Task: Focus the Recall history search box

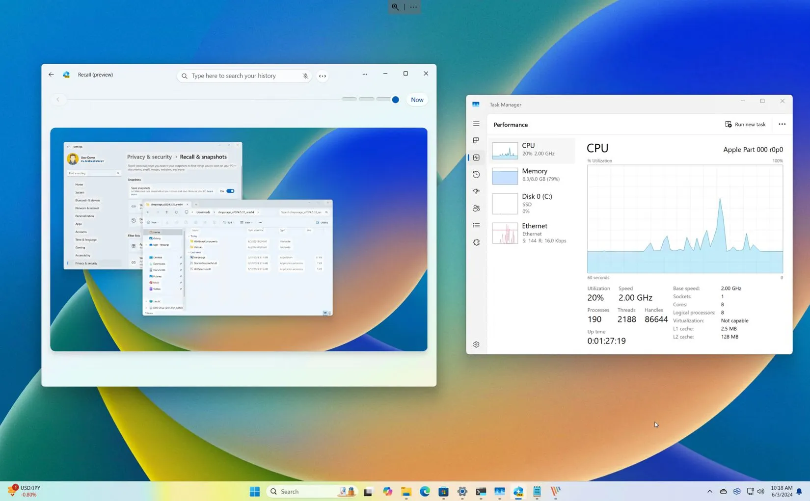Action: (x=244, y=76)
